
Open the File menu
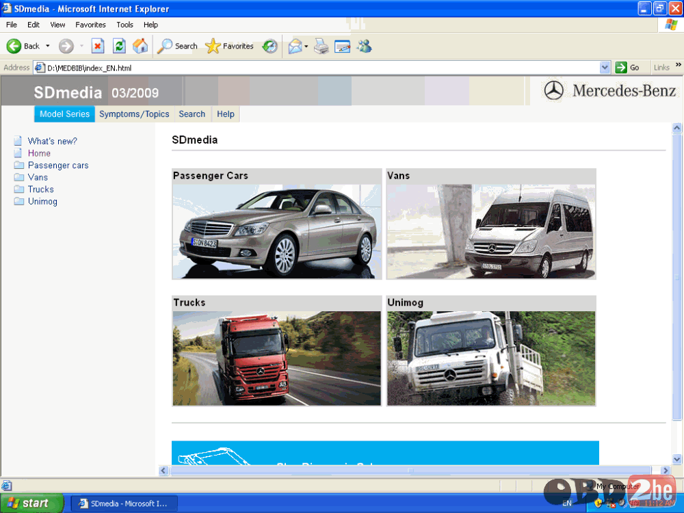[12, 25]
